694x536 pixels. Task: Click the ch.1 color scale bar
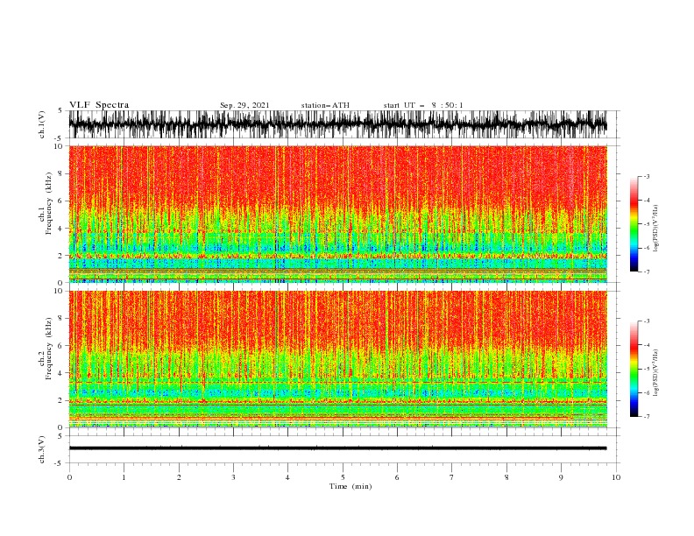[634, 223]
